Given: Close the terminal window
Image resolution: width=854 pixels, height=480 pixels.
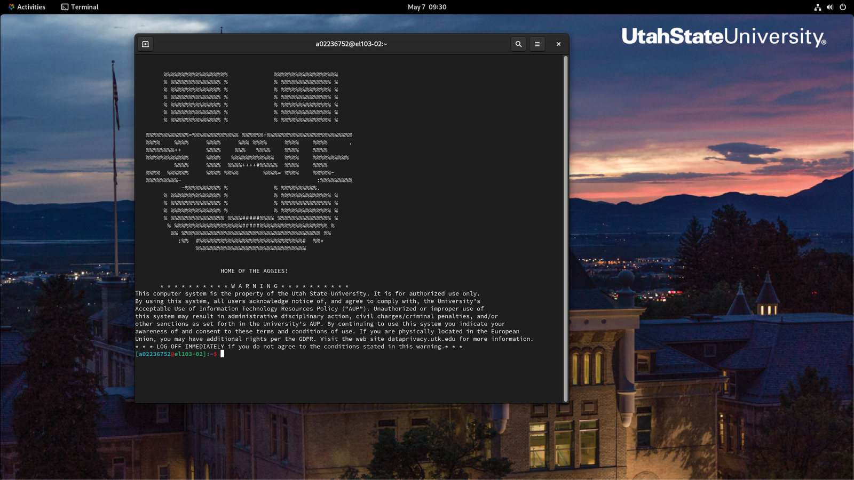Looking at the screenshot, I should tap(558, 44).
